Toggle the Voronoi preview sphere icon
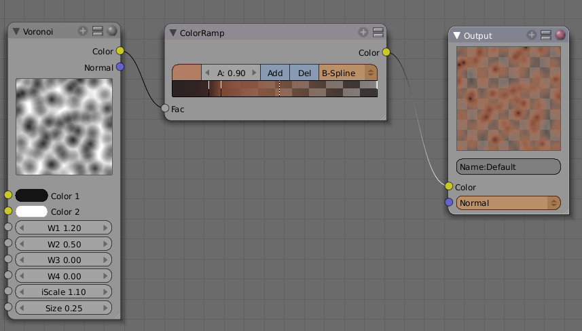Image resolution: width=582 pixels, height=331 pixels. pyautogui.click(x=112, y=31)
